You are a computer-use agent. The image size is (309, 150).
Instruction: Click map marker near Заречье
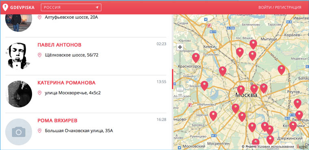[x=213, y=115]
